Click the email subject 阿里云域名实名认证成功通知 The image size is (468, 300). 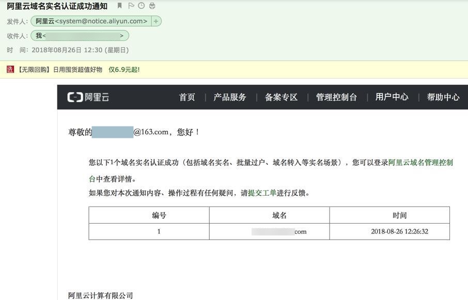(57, 6)
